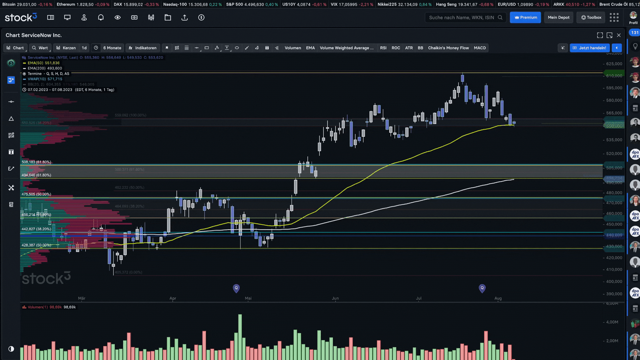Open the watchlist eye icon

pyautogui.click(x=118, y=17)
